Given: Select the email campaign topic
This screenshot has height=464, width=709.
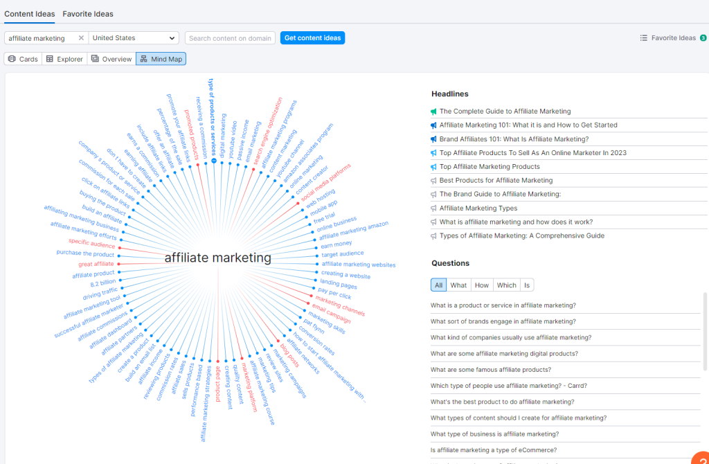Looking at the screenshot, I should [332, 314].
